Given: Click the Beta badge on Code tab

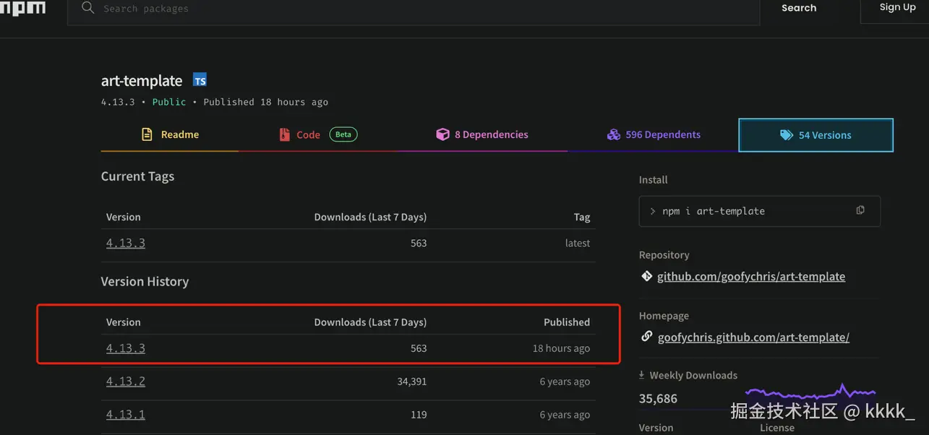Looking at the screenshot, I should (343, 134).
